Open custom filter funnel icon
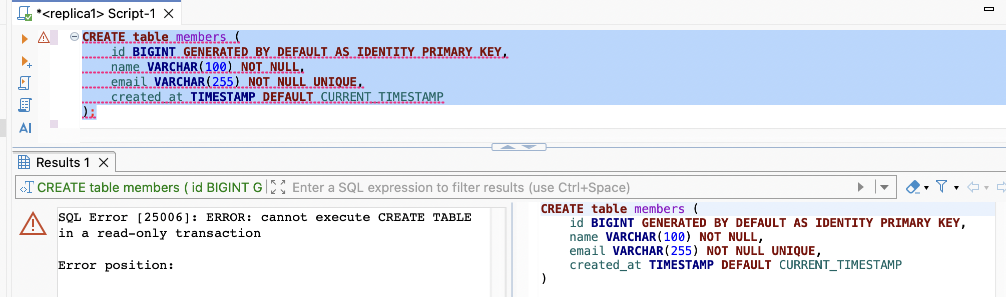This screenshot has height=297, width=1006. 941,187
